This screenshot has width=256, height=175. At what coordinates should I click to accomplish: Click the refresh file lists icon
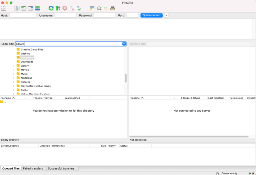(51, 8)
